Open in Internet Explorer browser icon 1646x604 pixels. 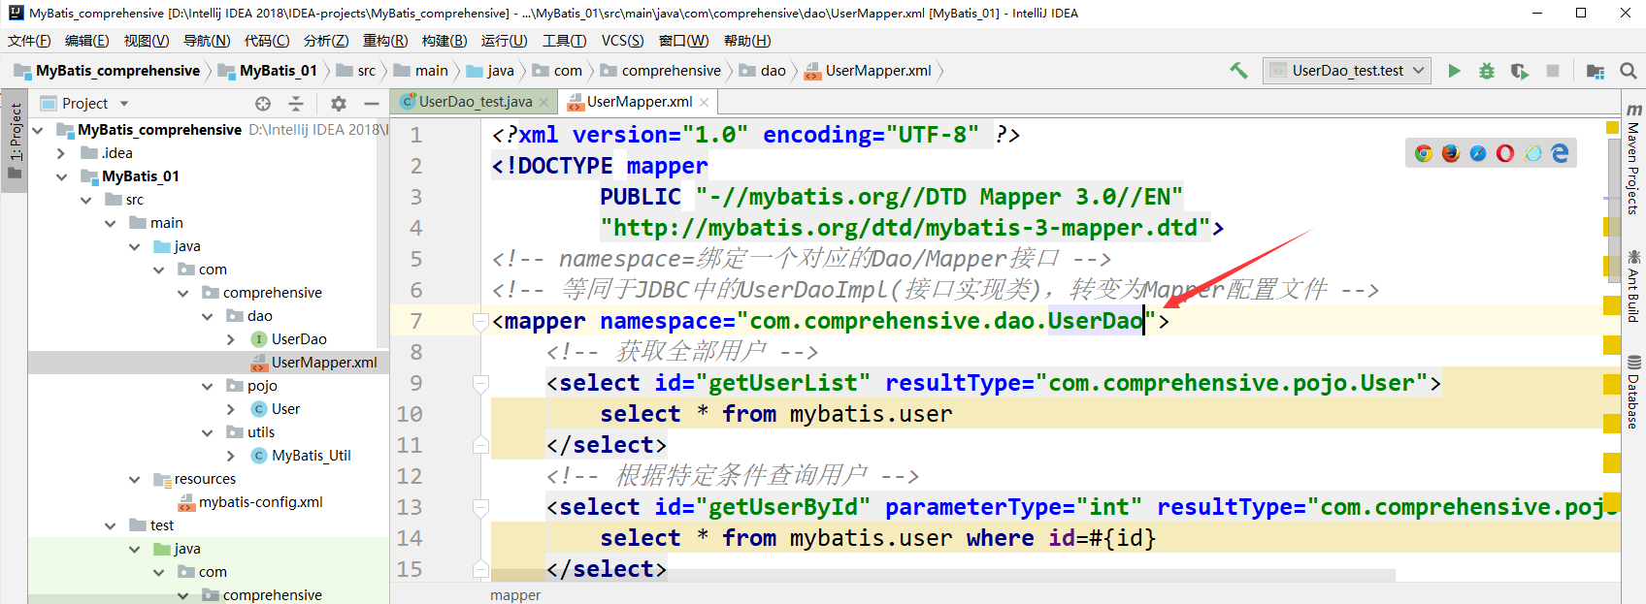pyautogui.click(x=1532, y=153)
